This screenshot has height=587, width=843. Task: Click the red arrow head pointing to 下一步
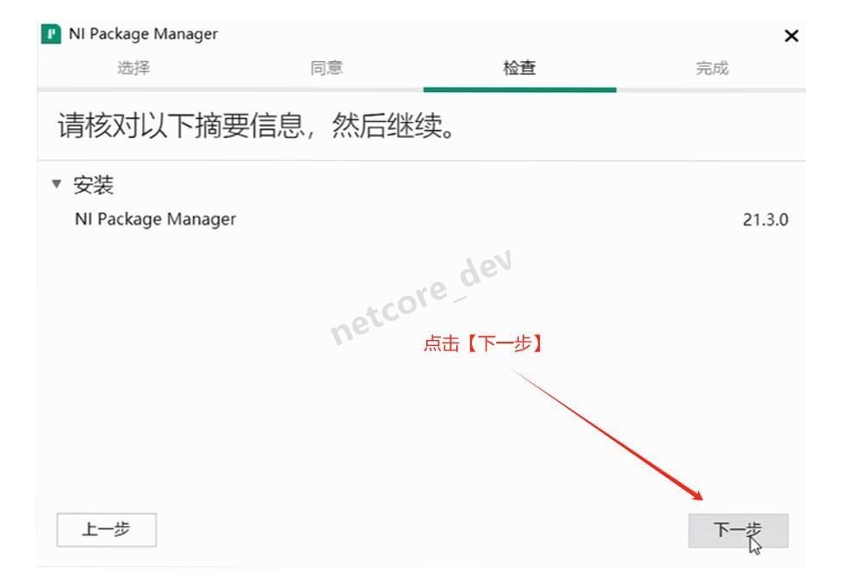tap(696, 495)
